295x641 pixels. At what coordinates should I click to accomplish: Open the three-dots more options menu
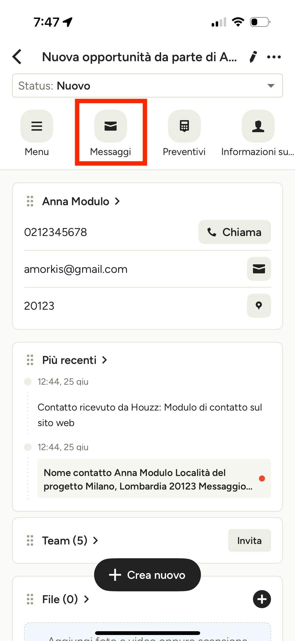point(274,57)
